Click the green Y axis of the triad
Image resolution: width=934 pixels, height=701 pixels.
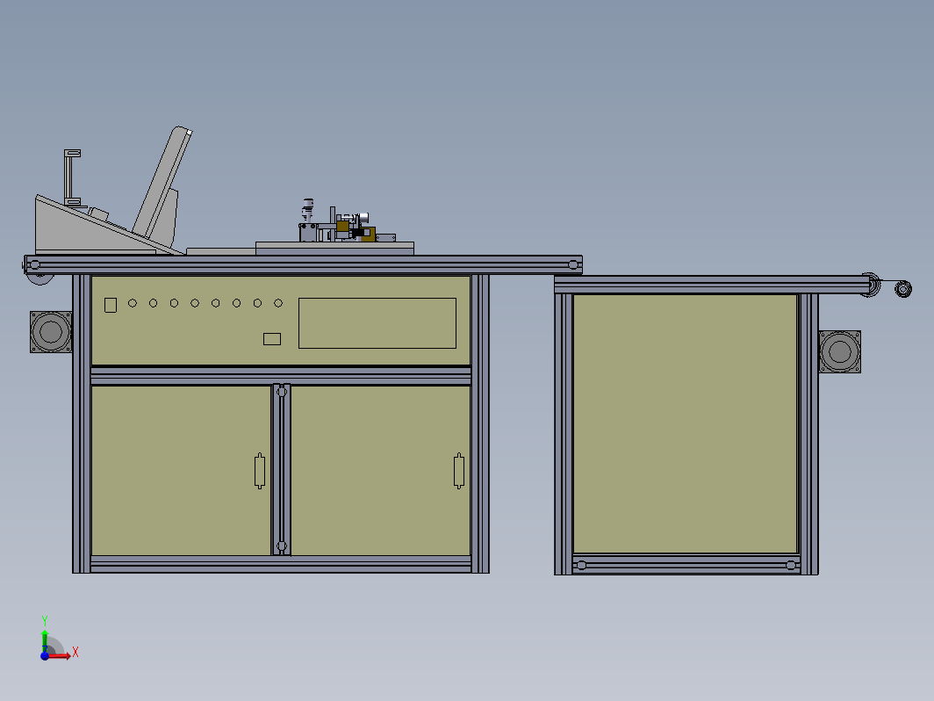point(45,640)
